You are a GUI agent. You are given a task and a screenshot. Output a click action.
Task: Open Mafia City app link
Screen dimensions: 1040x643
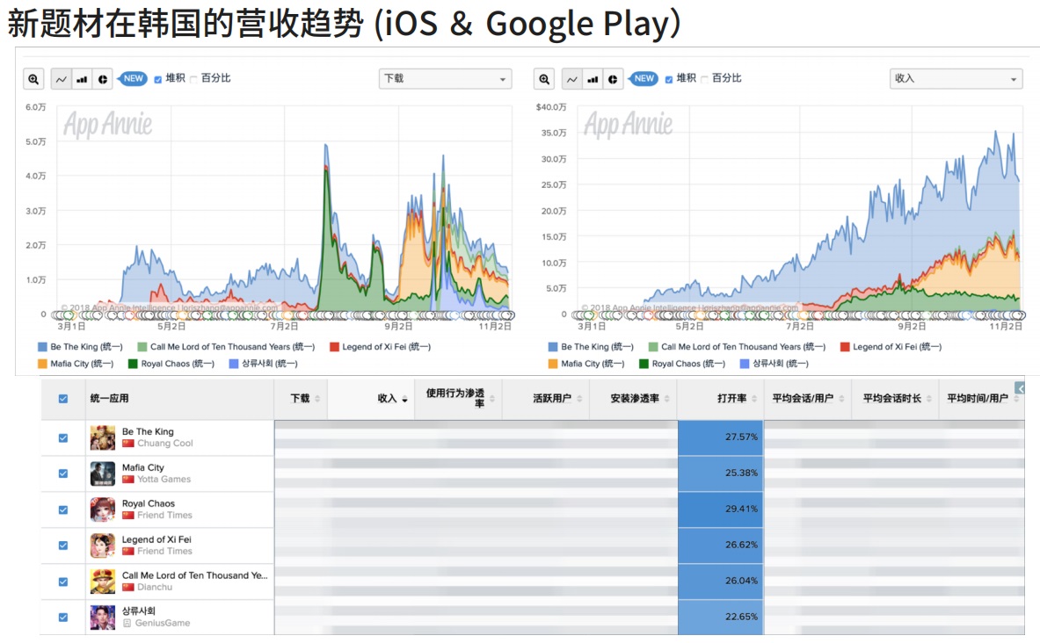tap(143, 467)
